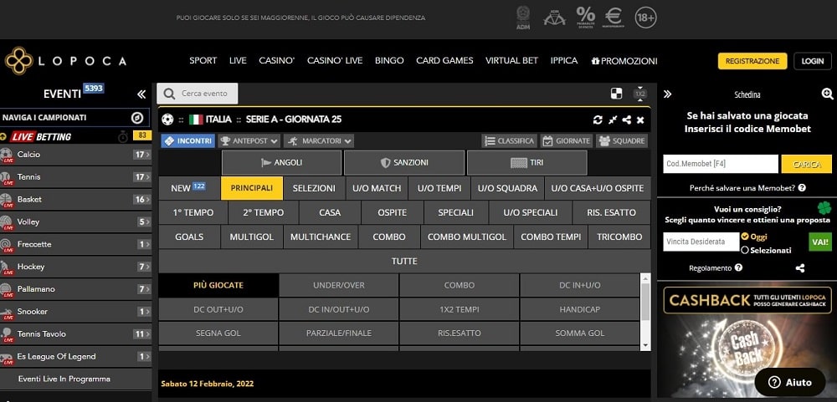The width and height of the screenshot is (837, 402).
Task: Click the 1X2 odds view icon
Action: click(x=640, y=94)
